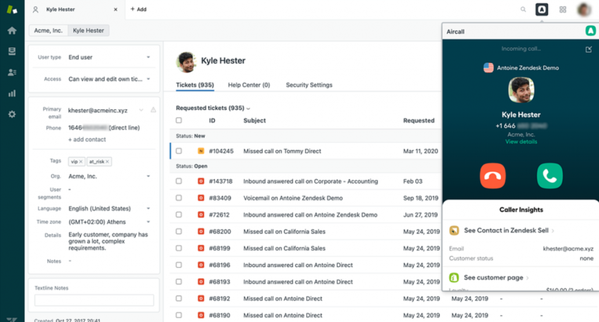The height and width of the screenshot is (322, 599).
Task: Open the Customers icon in sidebar
Action: (x=12, y=72)
